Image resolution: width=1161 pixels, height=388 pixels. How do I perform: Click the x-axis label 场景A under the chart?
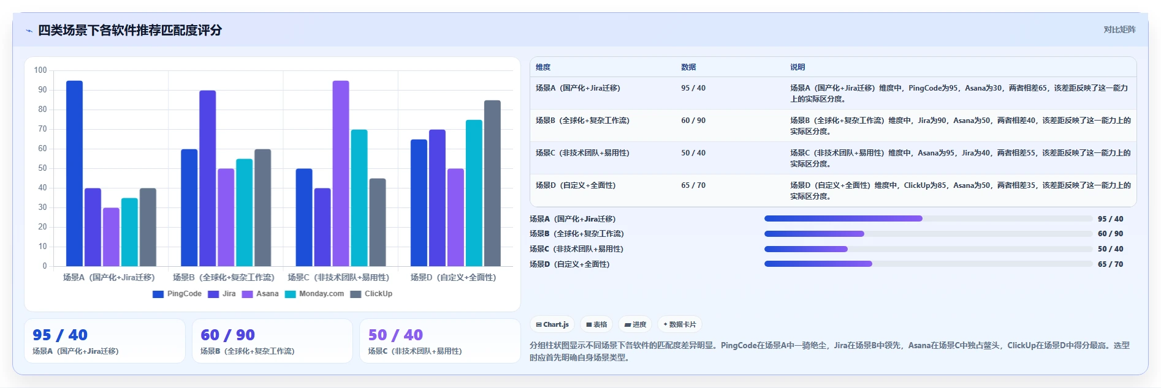point(109,278)
